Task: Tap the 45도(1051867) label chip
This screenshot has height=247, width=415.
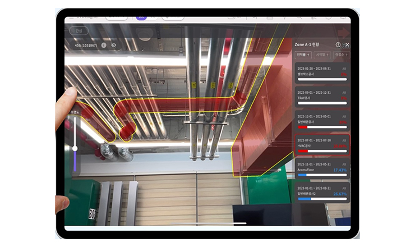Action: click(86, 45)
